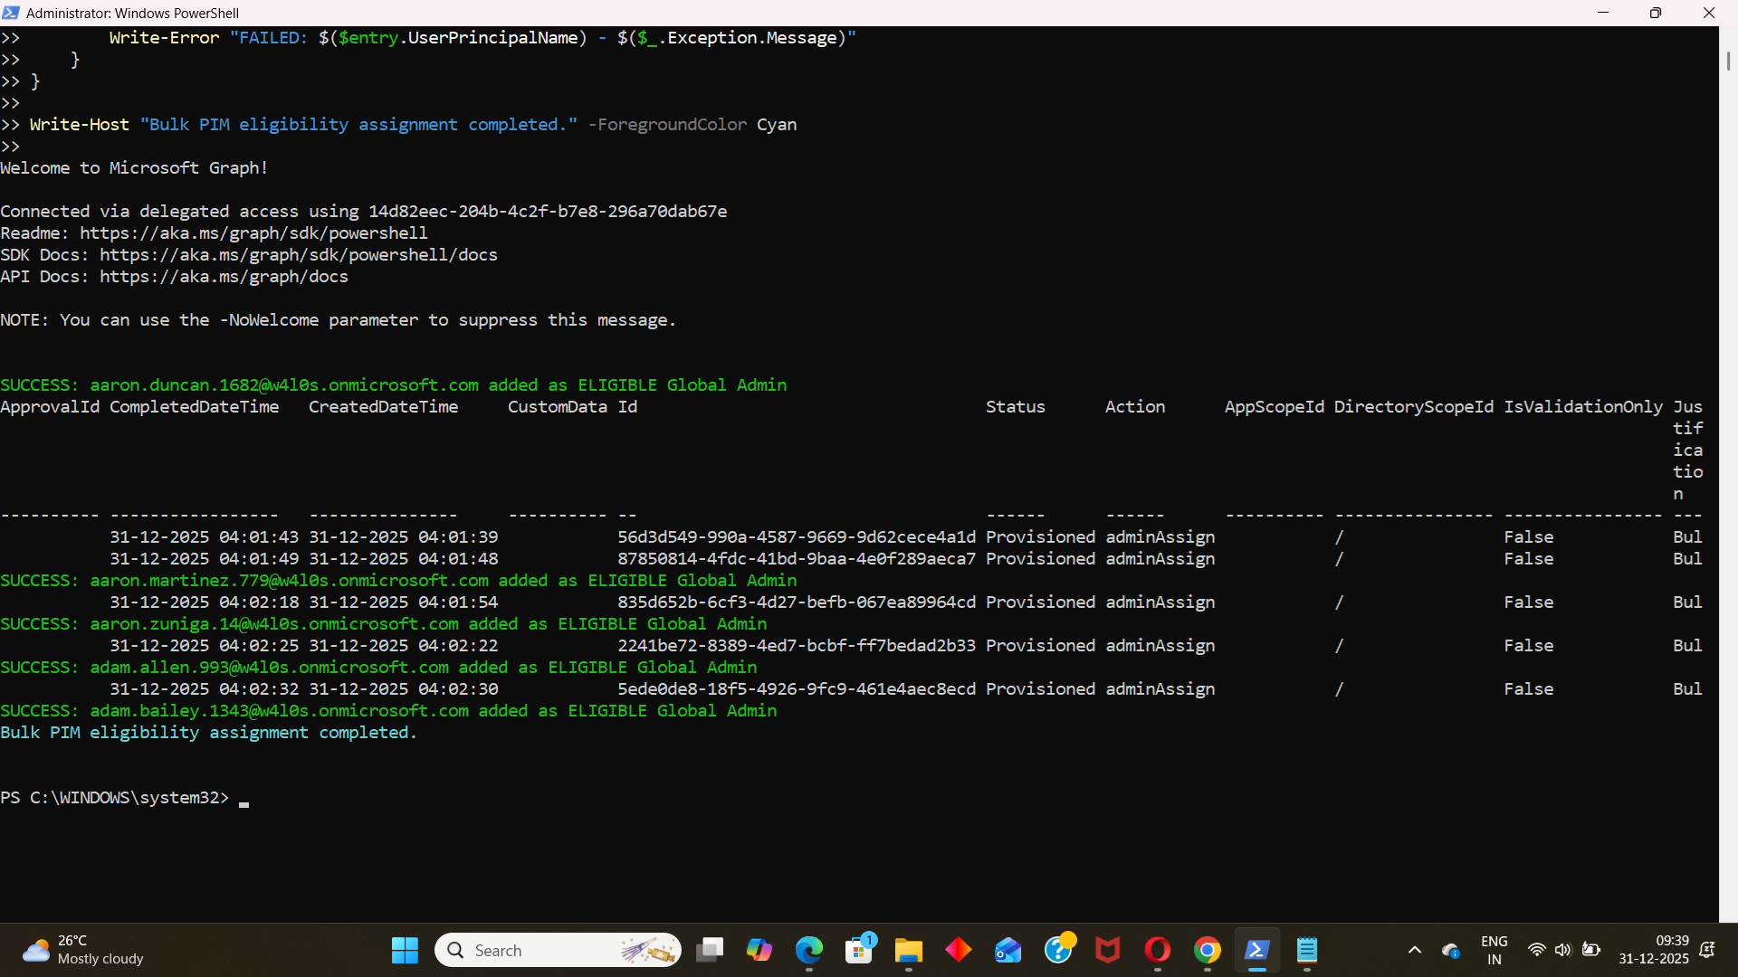Click the Windows Start button

pyautogui.click(x=405, y=950)
